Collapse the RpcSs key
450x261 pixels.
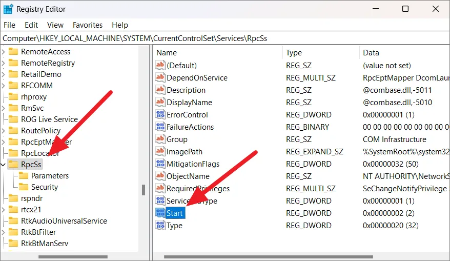tap(3, 165)
